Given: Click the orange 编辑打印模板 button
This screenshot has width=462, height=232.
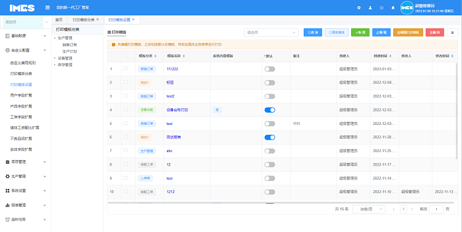Looking at the screenshot, I should coord(408,33).
